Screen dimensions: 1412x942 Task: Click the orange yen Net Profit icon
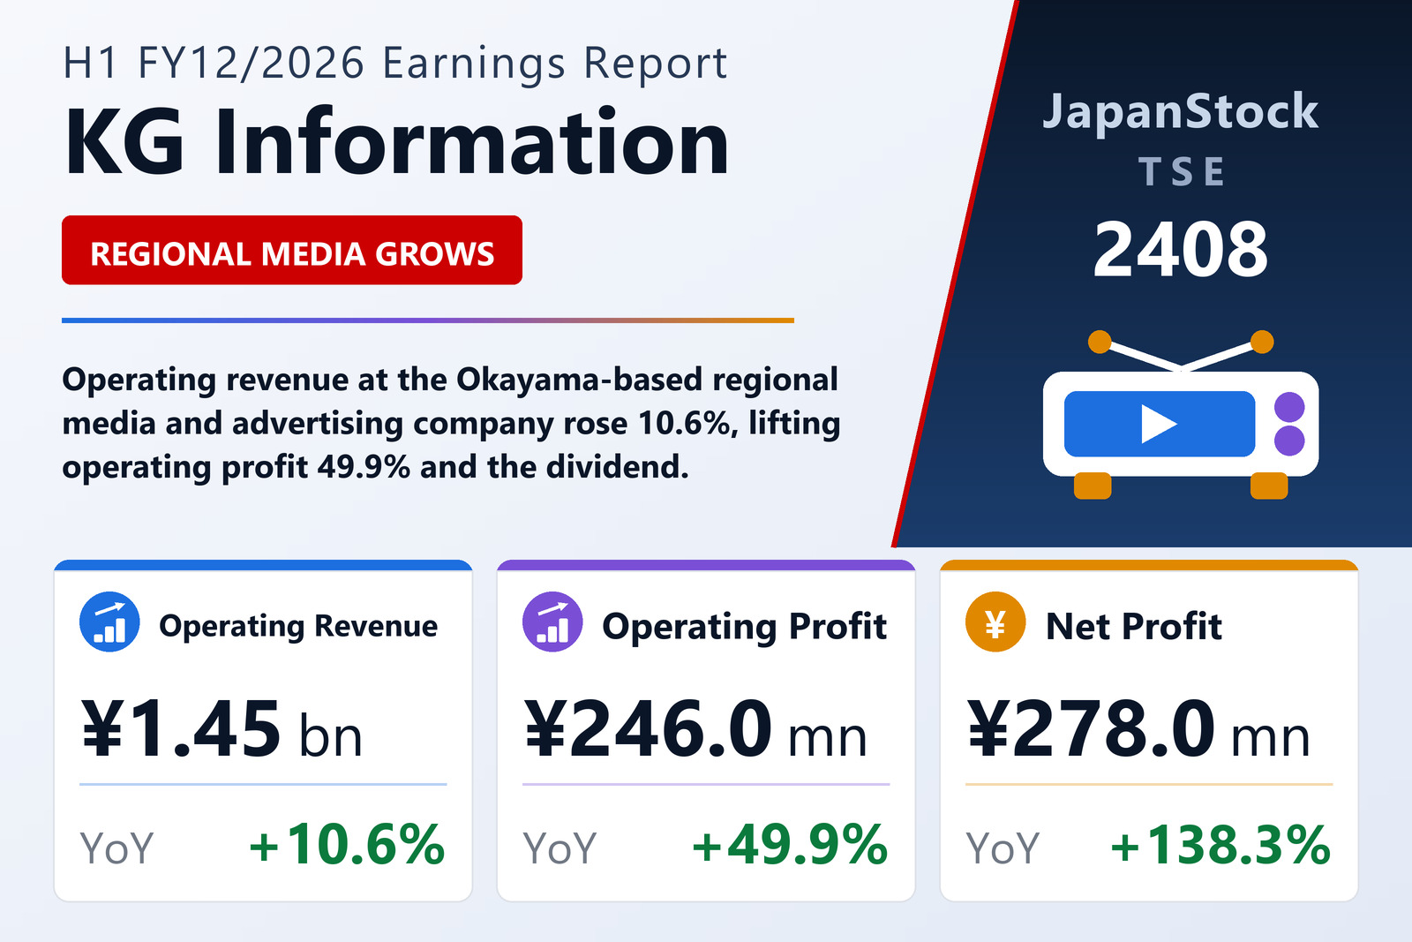pos(995,622)
